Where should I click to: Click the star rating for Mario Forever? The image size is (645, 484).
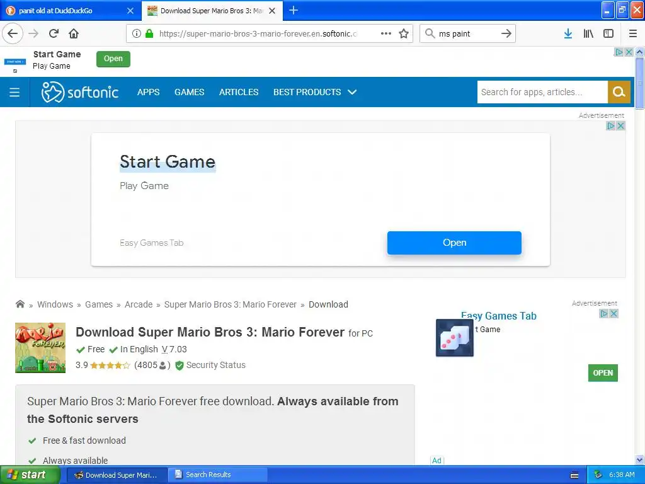coord(110,365)
